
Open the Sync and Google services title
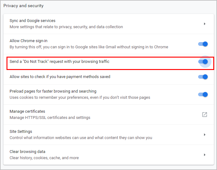33,21
